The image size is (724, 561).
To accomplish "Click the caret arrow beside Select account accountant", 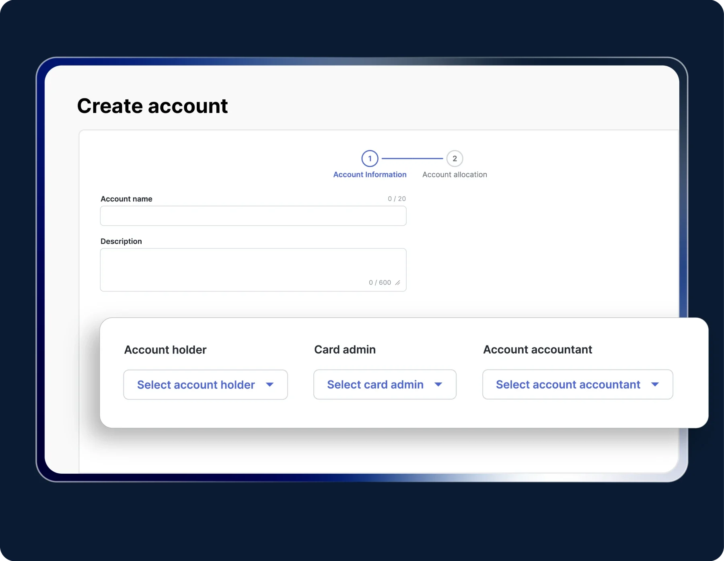I will click(x=655, y=385).
